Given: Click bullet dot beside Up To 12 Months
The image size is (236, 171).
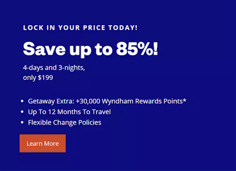Looking at the screenshot, I should pyautogui.click(x=22, y=112).
